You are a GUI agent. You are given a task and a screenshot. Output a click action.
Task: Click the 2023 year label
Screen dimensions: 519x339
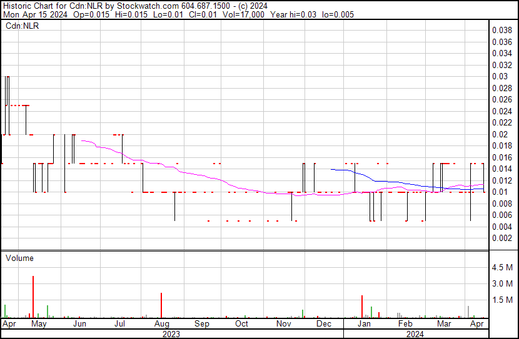171,333
